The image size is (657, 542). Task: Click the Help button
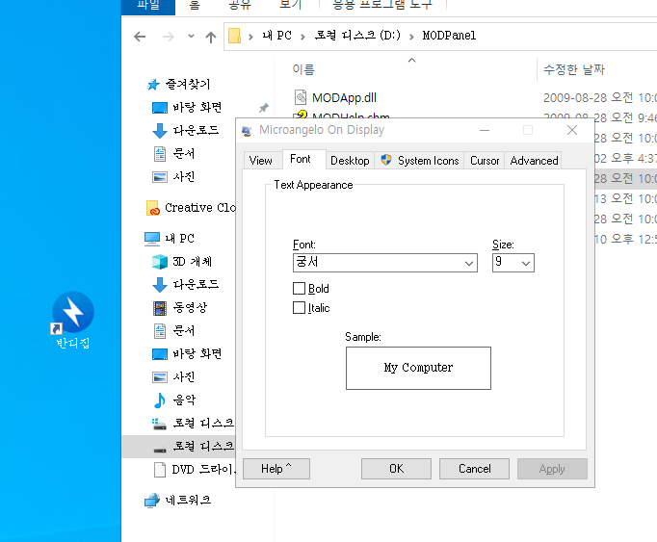coord(276,468)
